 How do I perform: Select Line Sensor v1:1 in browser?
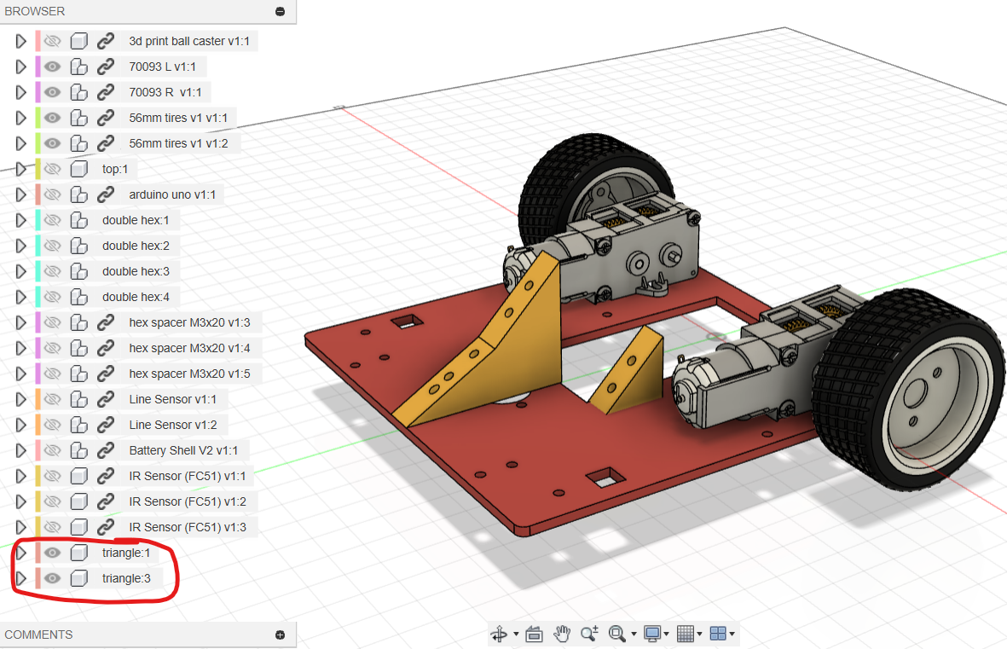point(172,399)
